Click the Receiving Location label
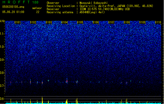The height and width of the screenshot is (104, 164). (x=61, y=6)
